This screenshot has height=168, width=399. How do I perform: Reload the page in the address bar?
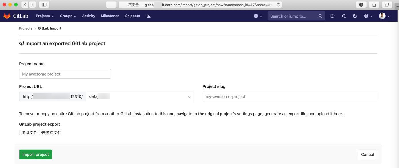pyautogui.click(x=278, y=5)
